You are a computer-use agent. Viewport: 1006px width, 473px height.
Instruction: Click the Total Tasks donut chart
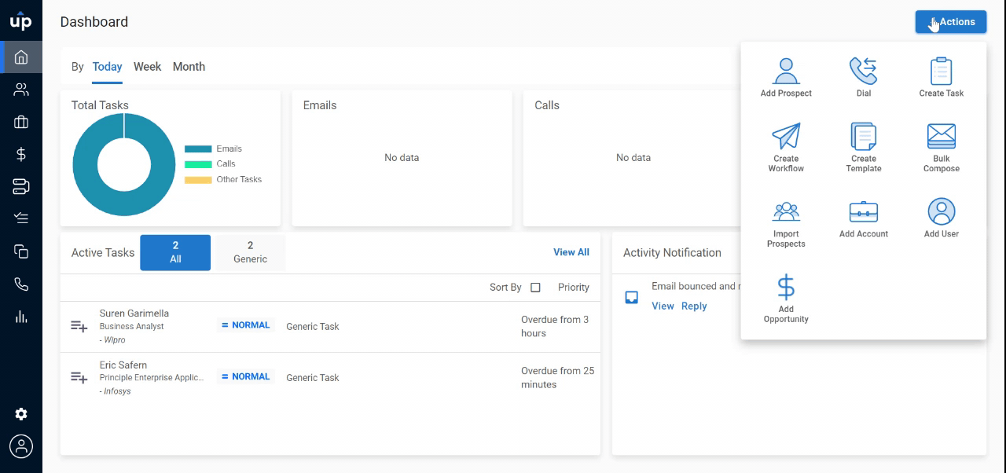coord(124,165)
